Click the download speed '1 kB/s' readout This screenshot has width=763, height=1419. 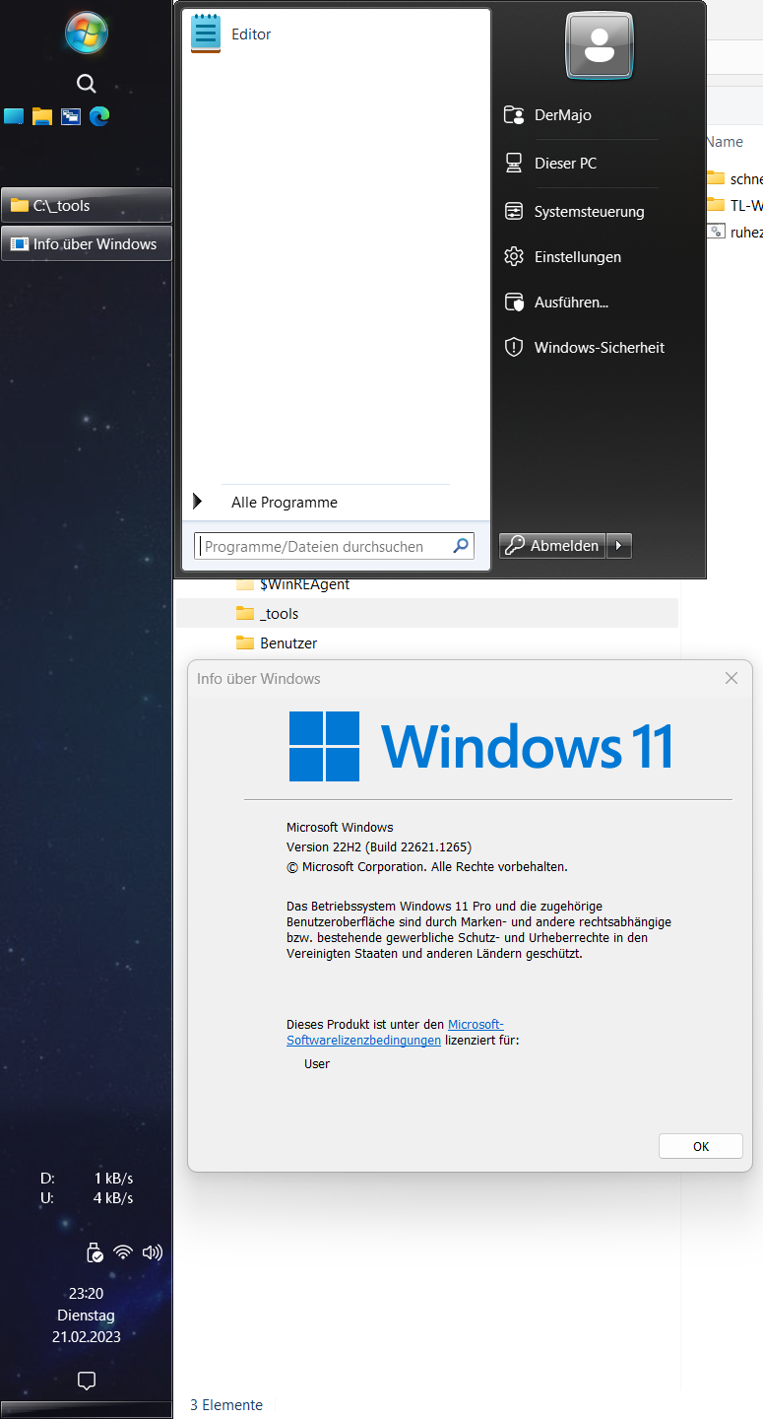pos(113,1179)
